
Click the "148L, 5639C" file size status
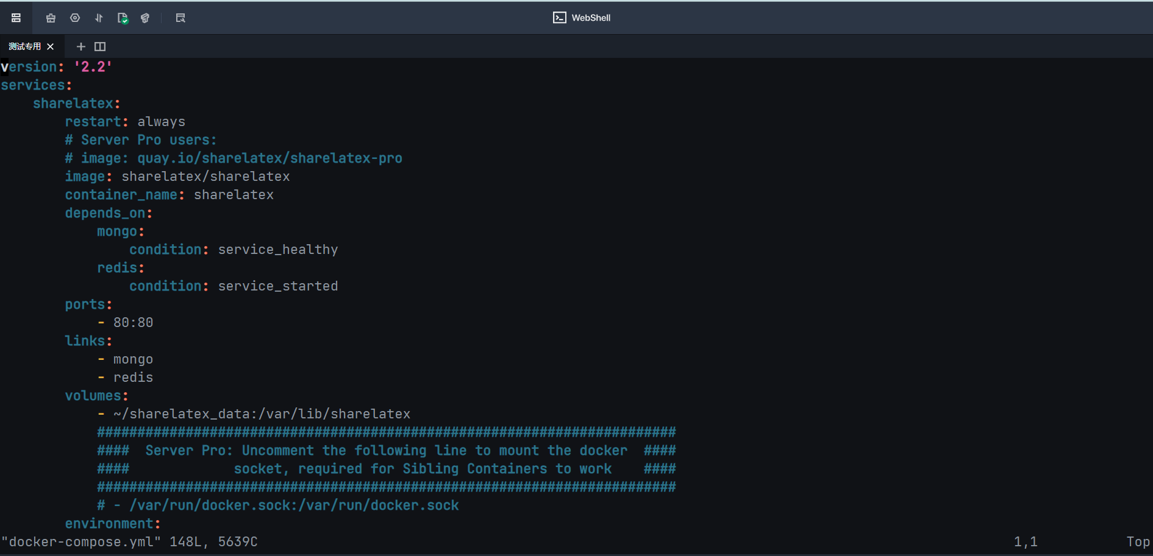point(213,542)
